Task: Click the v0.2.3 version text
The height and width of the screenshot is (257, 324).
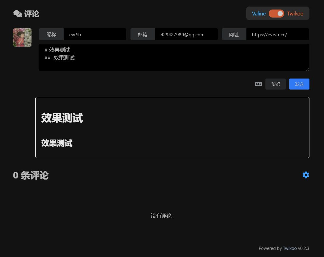Action: [x=303, y=248]
